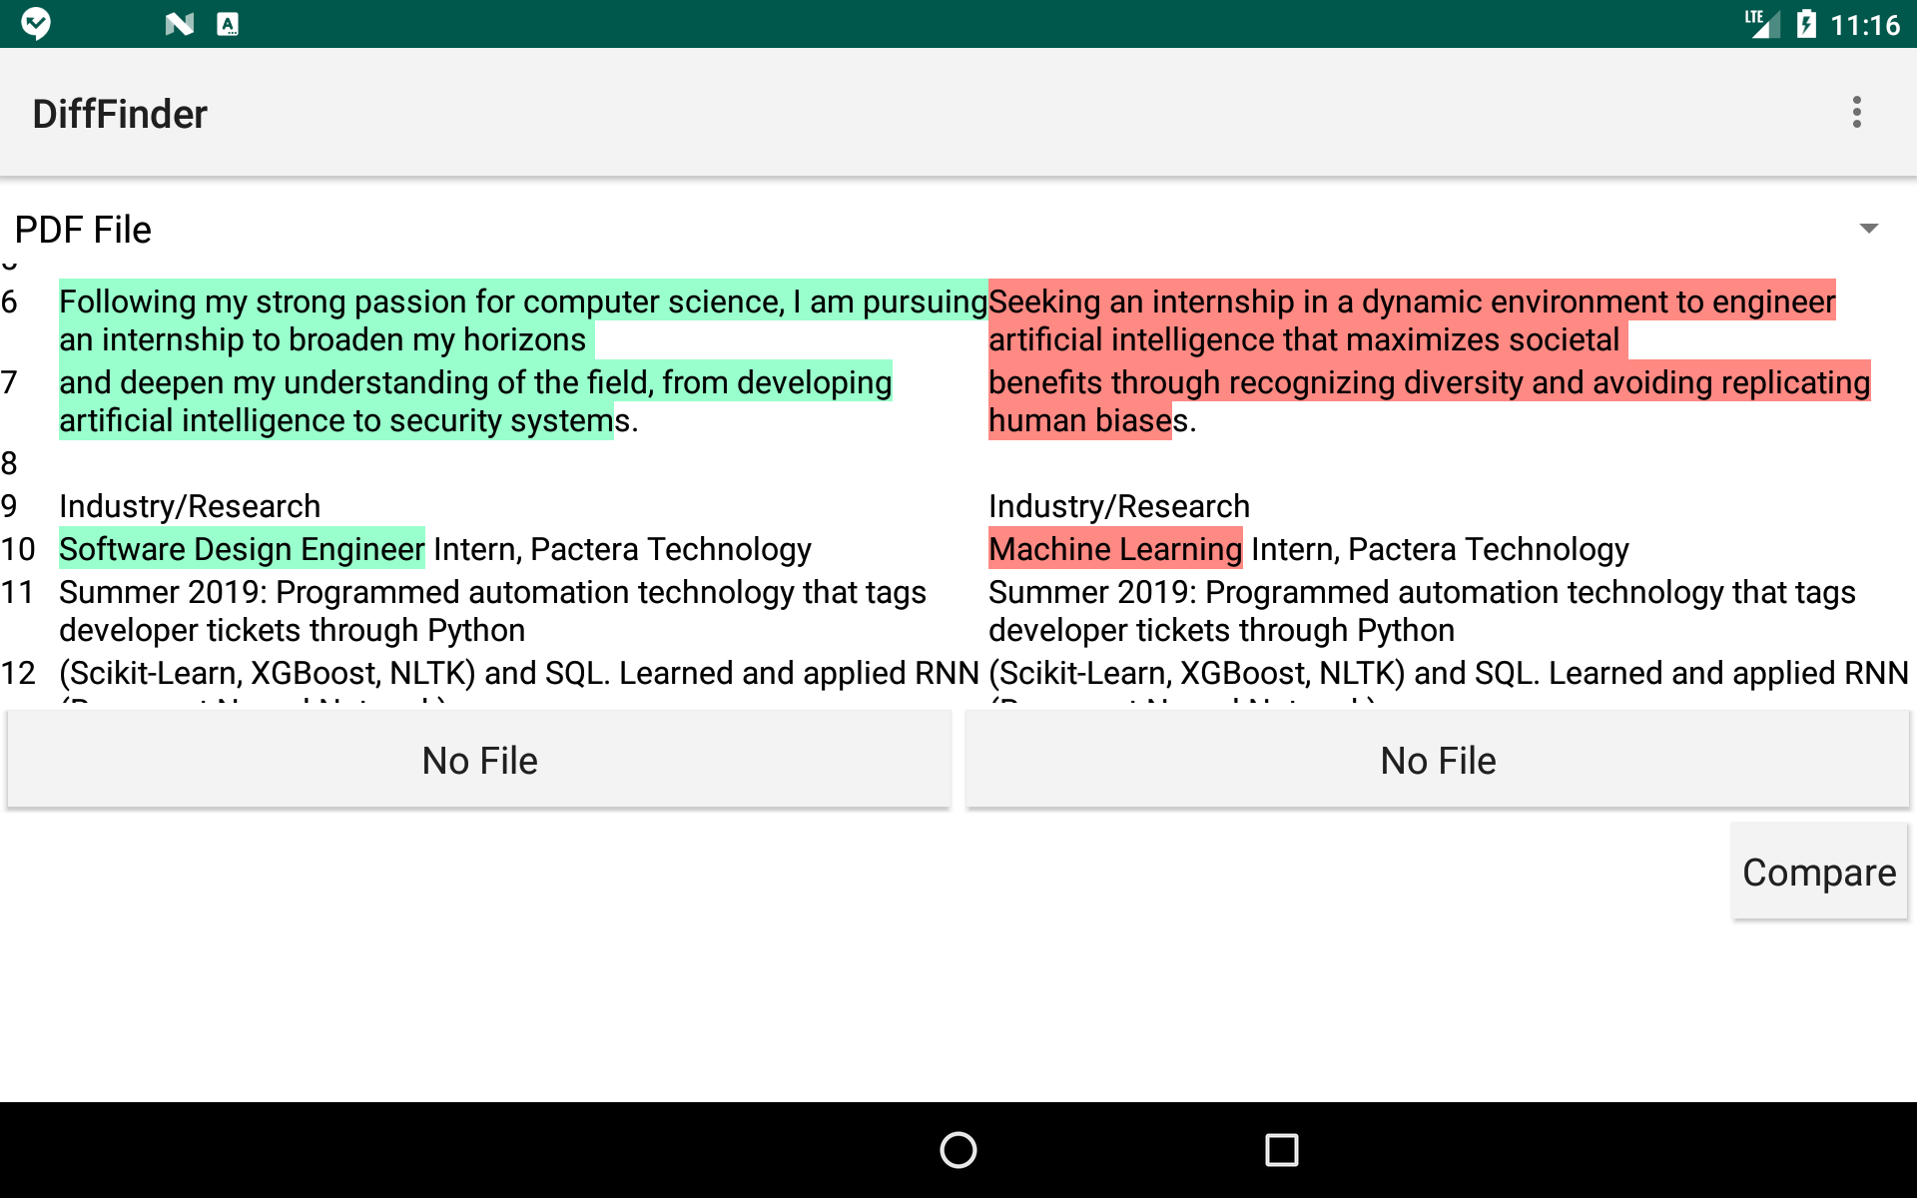Tap the DiffFinder title in the toolbar

point(120,112)
